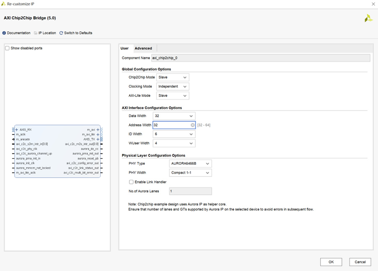Open the Data Width dropdown
Viewport: 378px width, 271px height.
point(174,116)
